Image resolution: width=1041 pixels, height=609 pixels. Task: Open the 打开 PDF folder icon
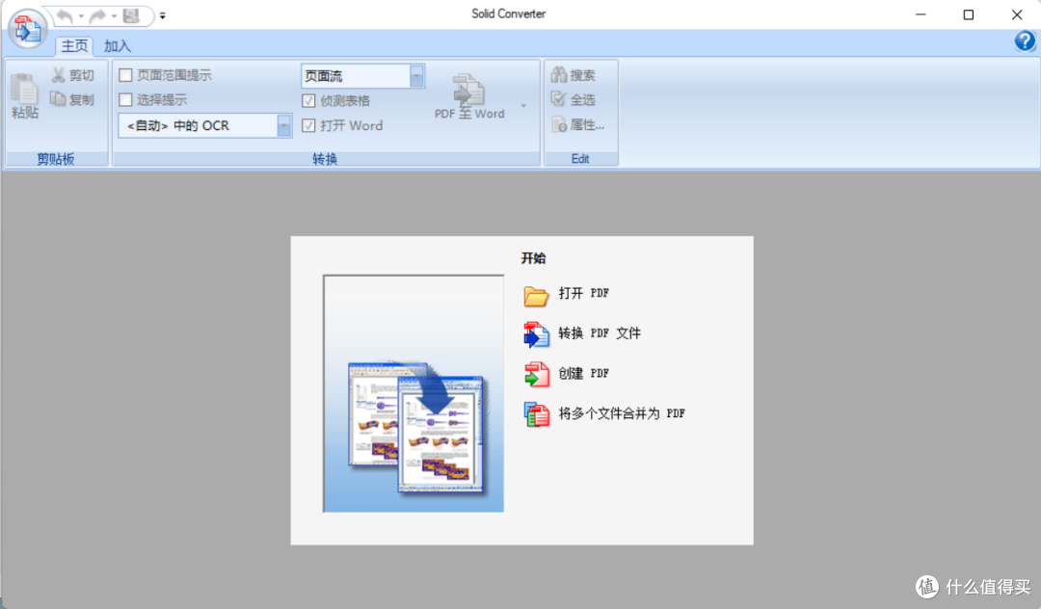[536, 295]
